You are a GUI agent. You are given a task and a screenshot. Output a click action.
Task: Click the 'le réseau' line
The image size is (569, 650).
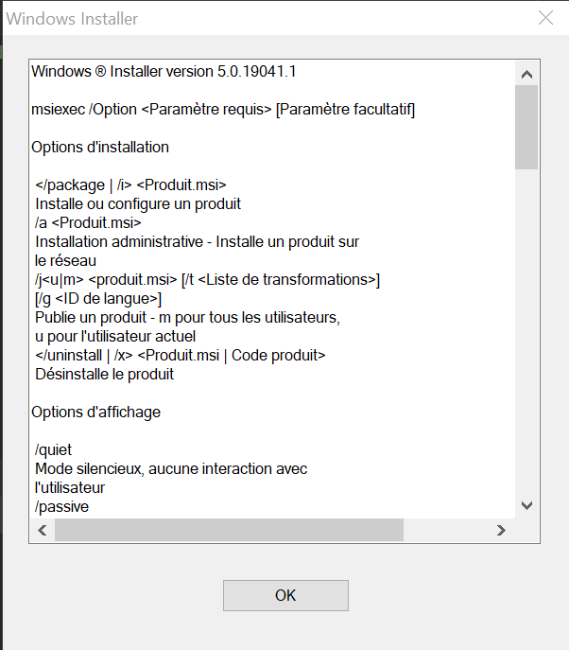65,261
